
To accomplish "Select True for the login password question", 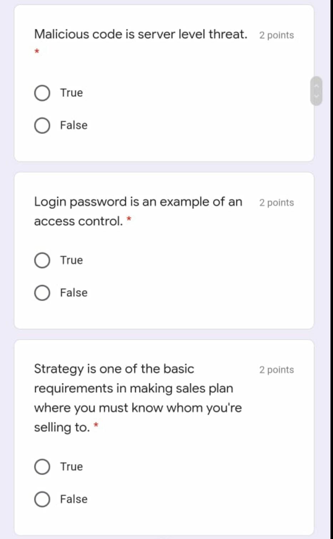I will [x=42, y=260].
